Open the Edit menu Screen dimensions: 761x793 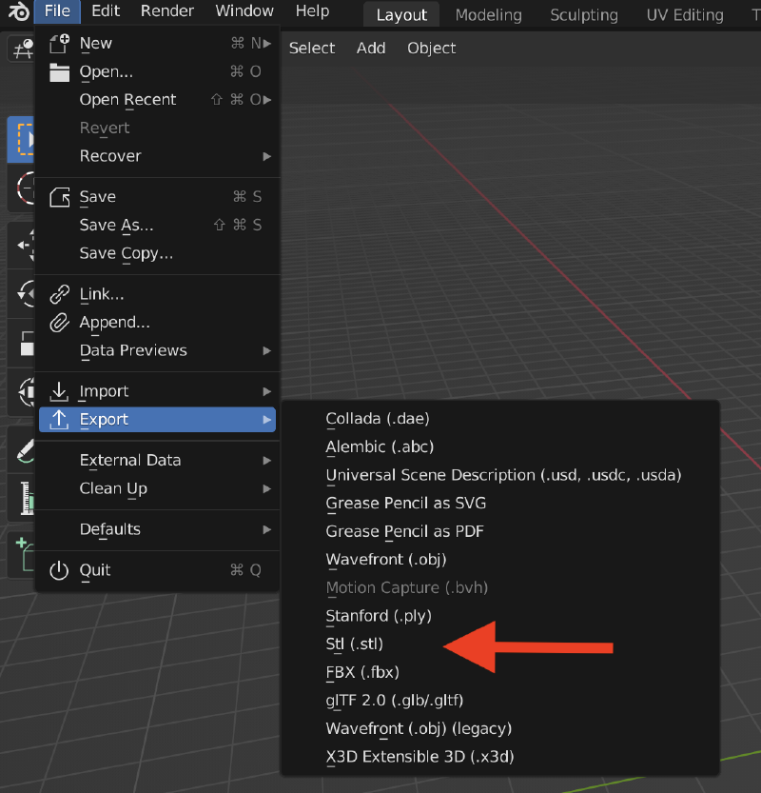point(106,11)
